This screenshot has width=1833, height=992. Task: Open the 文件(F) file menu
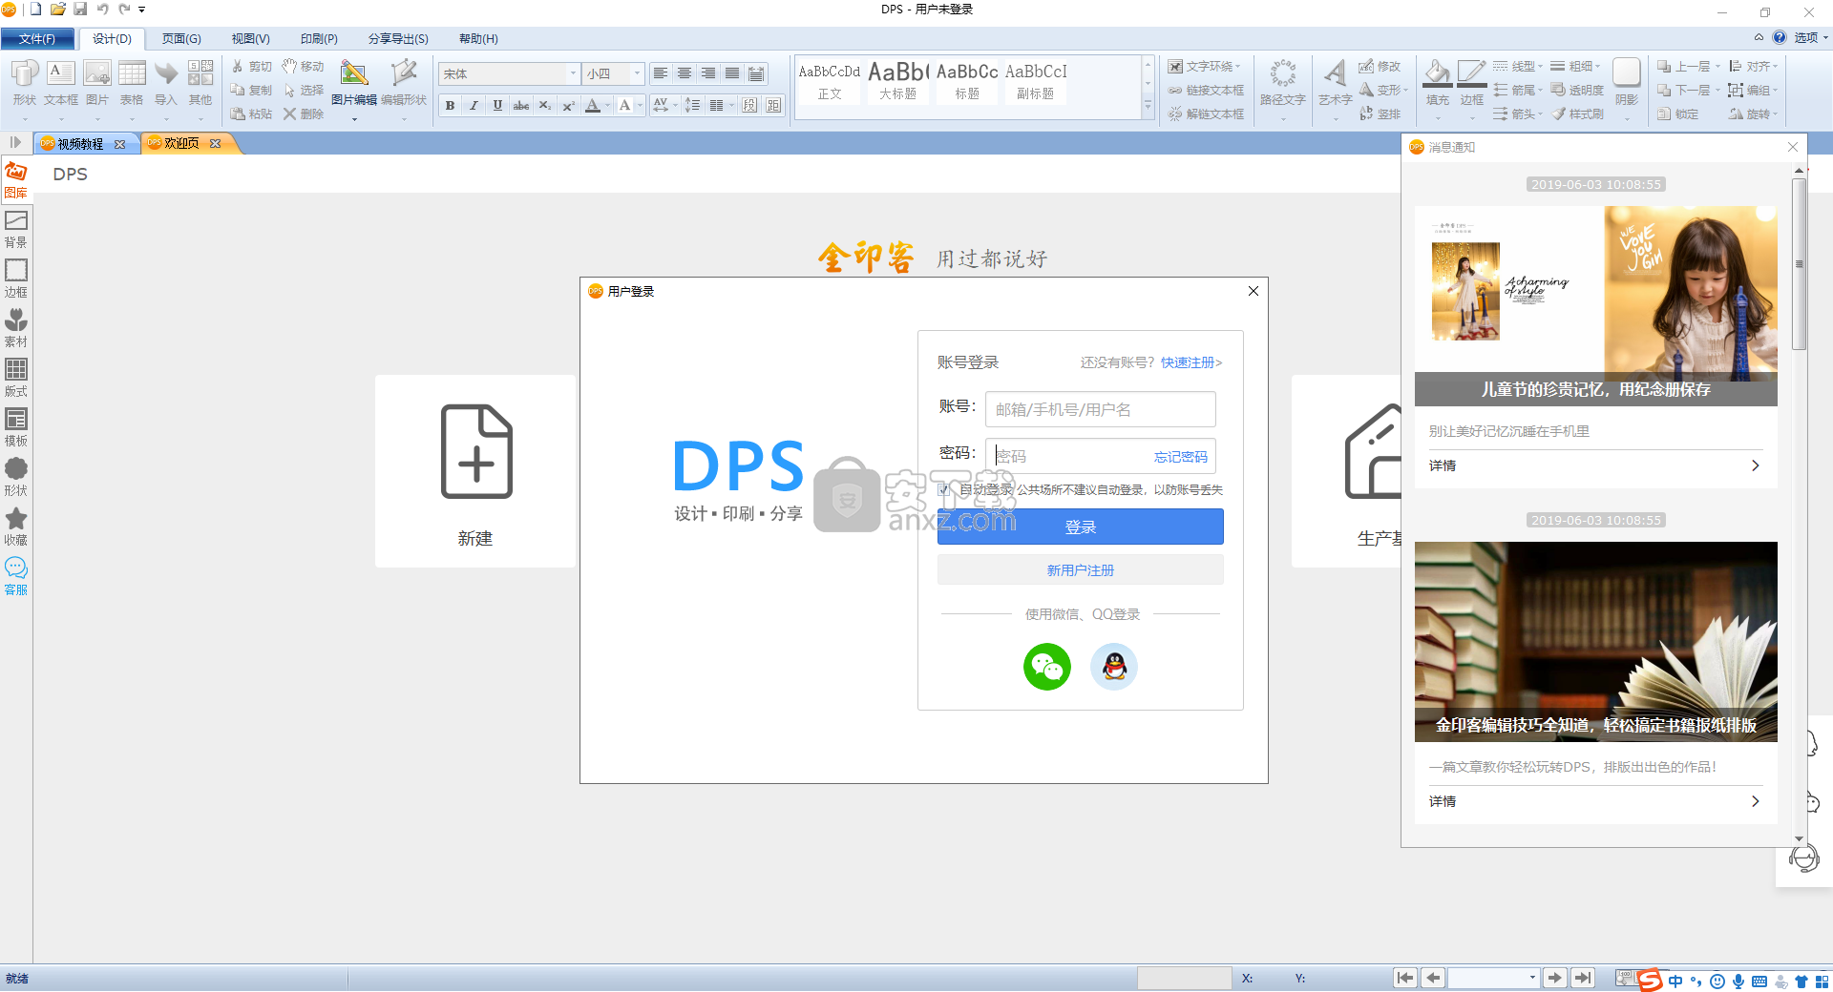click(x=37, y=39)
